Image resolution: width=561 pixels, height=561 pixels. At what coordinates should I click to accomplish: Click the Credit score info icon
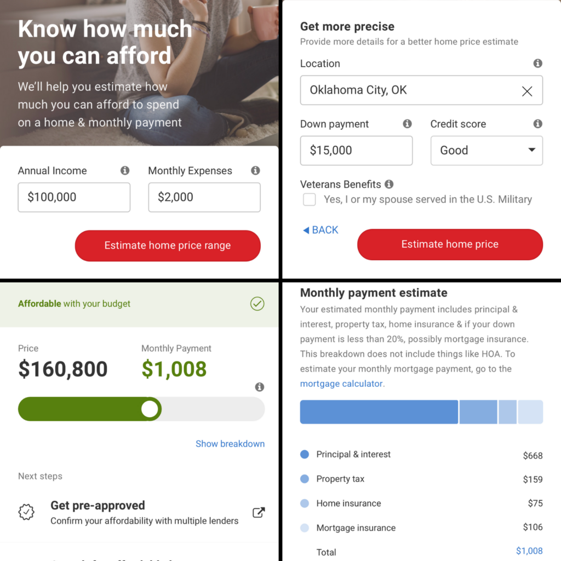coord(538,124)
